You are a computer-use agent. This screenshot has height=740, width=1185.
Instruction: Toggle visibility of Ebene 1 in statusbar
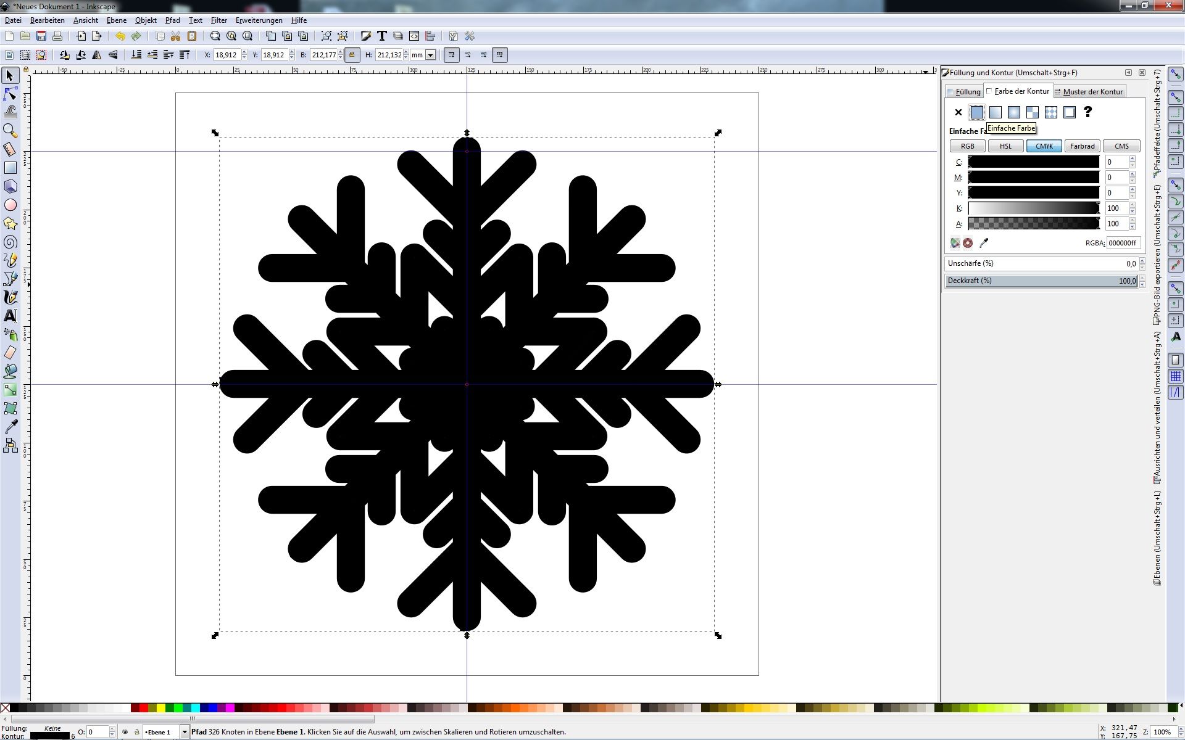pyautogui.click(x=125, y=732)
